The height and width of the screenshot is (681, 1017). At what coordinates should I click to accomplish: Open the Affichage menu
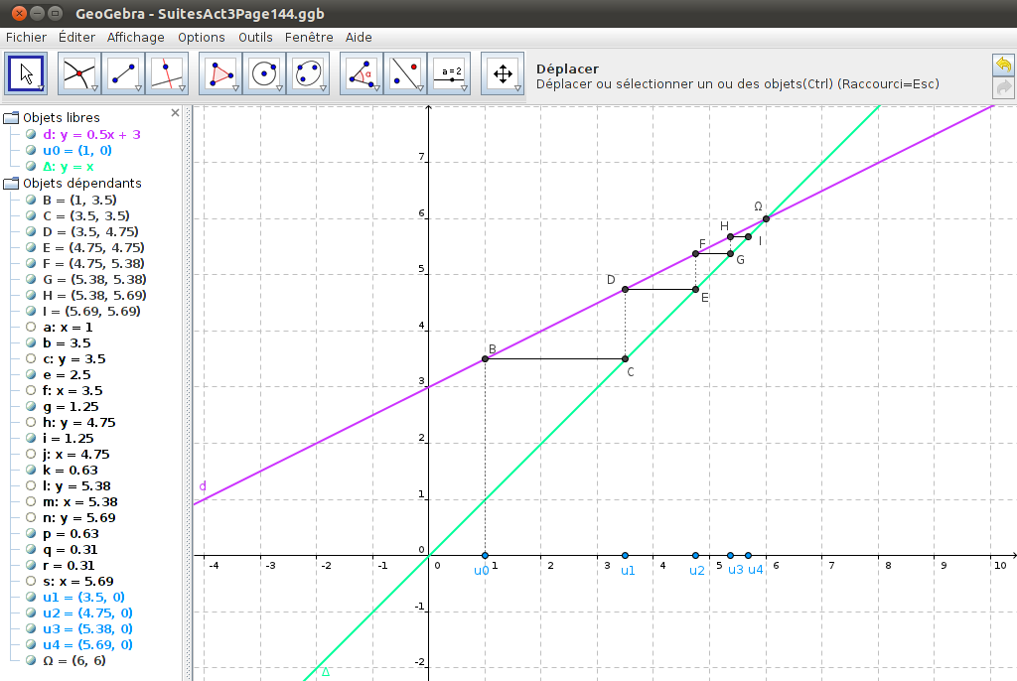click(136, 37)
